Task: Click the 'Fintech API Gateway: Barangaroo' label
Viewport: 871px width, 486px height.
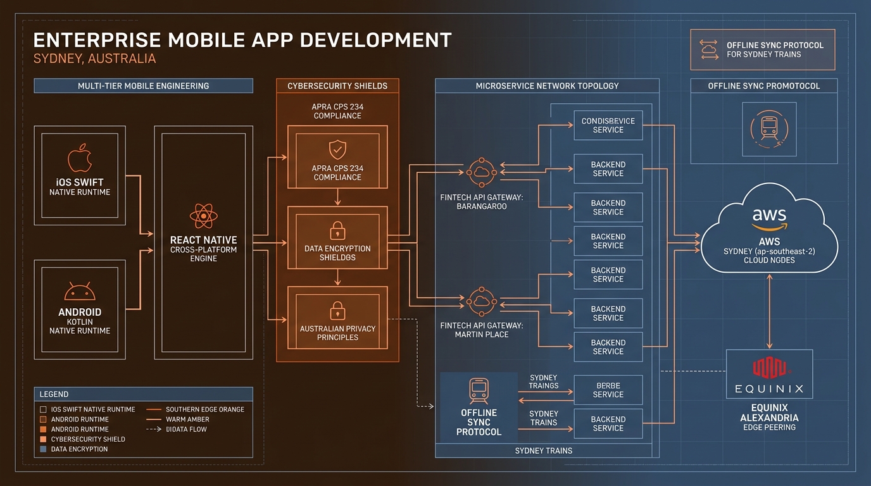Action: click(482, 202)
